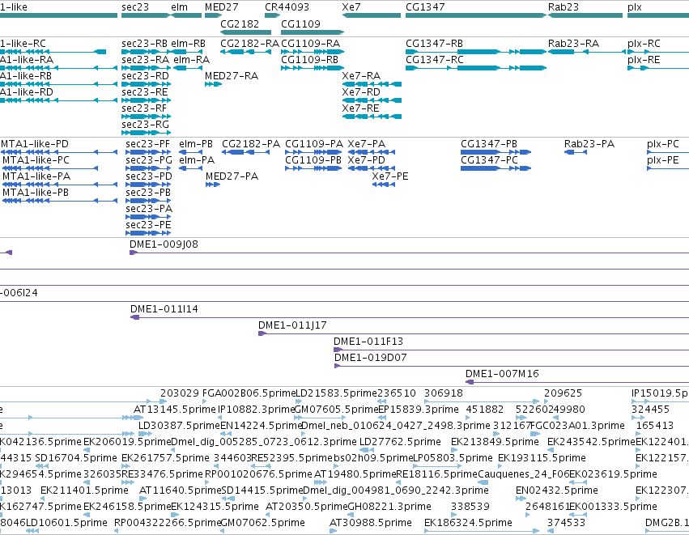Click EST AT30988.5prime
This screenshot has height=535, width=689.
[371, 523]
